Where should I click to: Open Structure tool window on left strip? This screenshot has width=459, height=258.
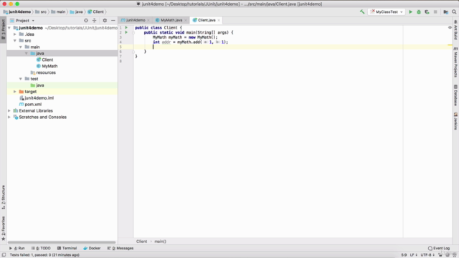click(x=3, y=197)
